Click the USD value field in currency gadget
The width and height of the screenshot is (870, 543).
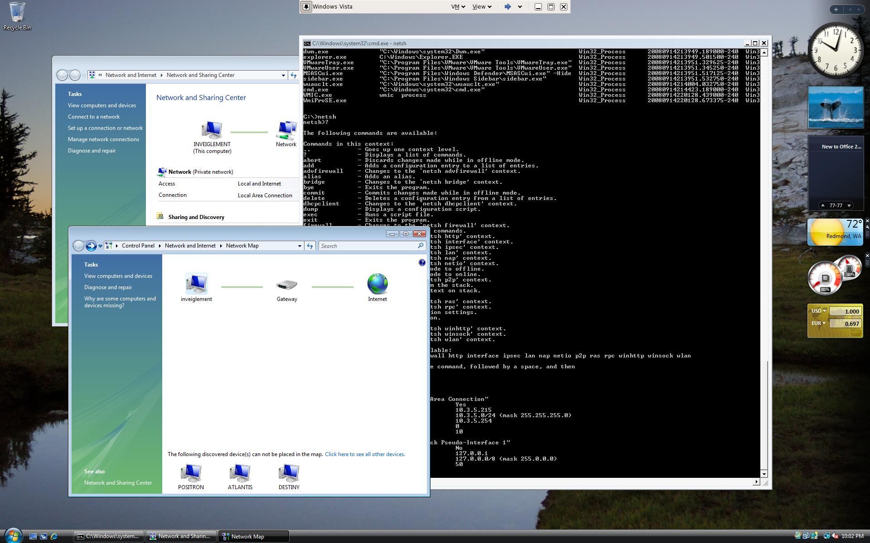click(x=845, y=311)
